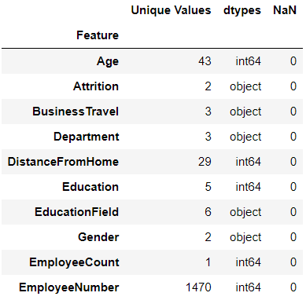Click the object dtype in Attrition row

(x=245, y=87)
